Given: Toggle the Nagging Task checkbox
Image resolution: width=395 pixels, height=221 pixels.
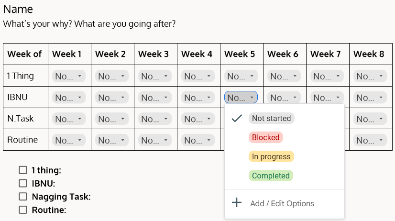Looking at the screenshot, I should (23, 197).
